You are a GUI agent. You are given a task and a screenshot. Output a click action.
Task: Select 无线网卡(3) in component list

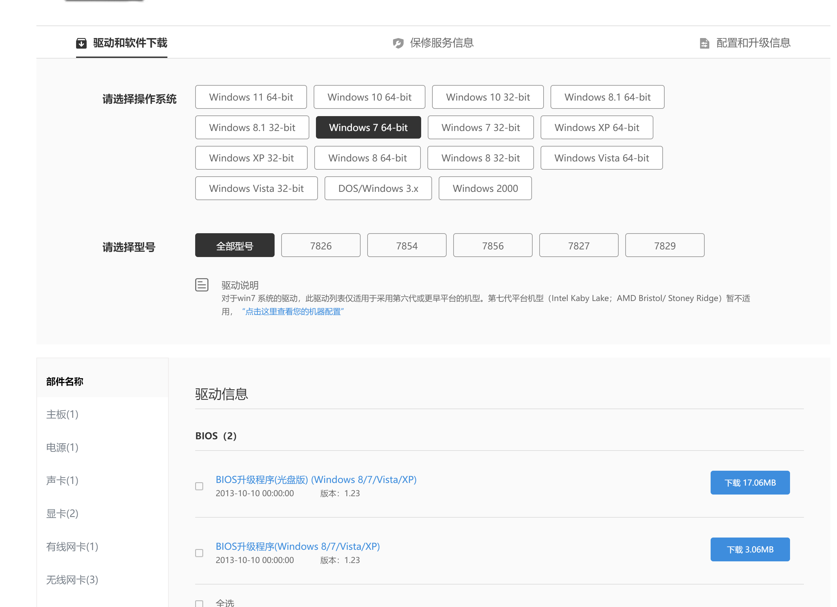72,579
